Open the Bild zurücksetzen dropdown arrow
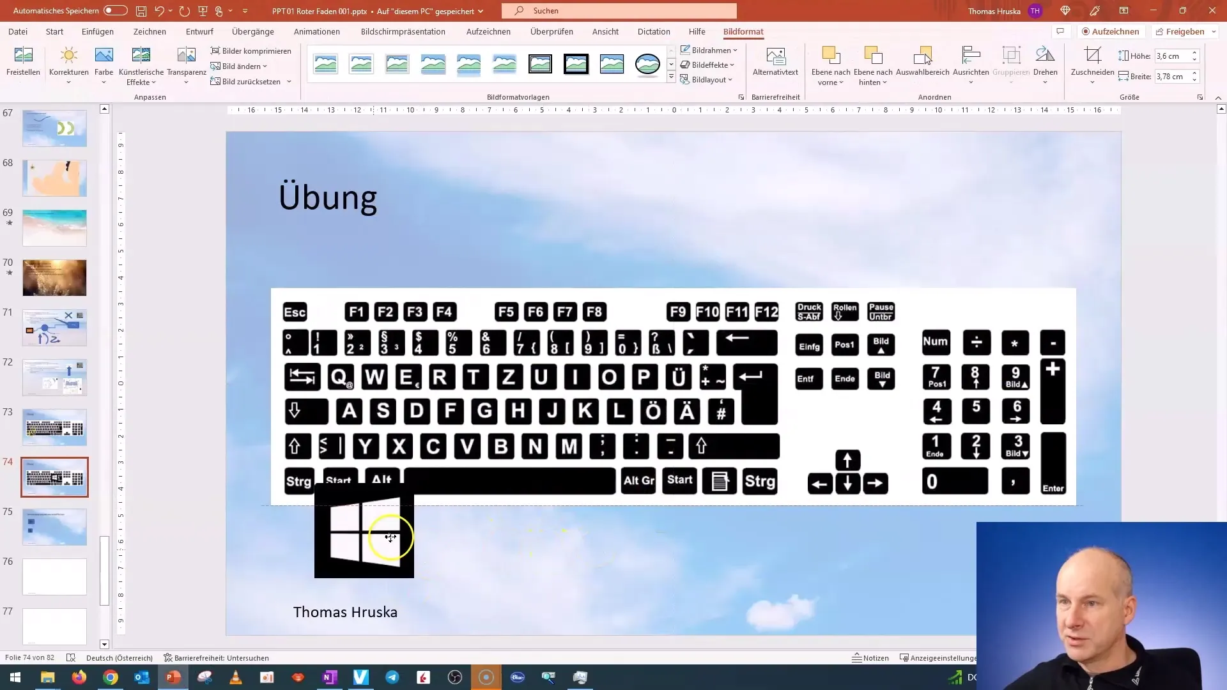 (289, 82)
